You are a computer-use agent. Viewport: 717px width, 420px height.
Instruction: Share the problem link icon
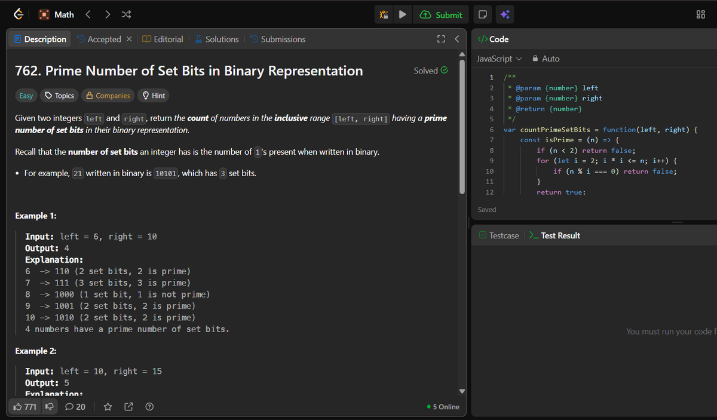pos(128,407)
